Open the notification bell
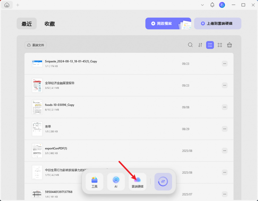Viewport: 258px width, 201px height. pos(212,5)
